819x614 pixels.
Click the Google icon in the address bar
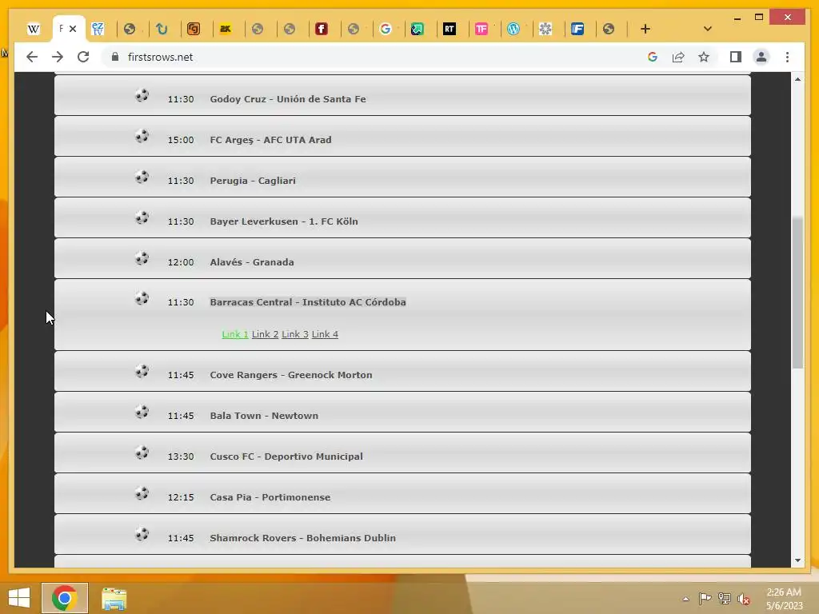(653, 57)
